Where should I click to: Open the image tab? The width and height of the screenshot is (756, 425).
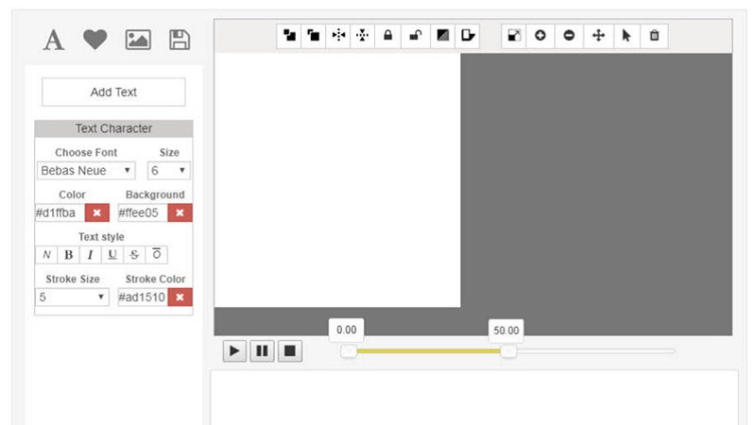click(138, 40)
